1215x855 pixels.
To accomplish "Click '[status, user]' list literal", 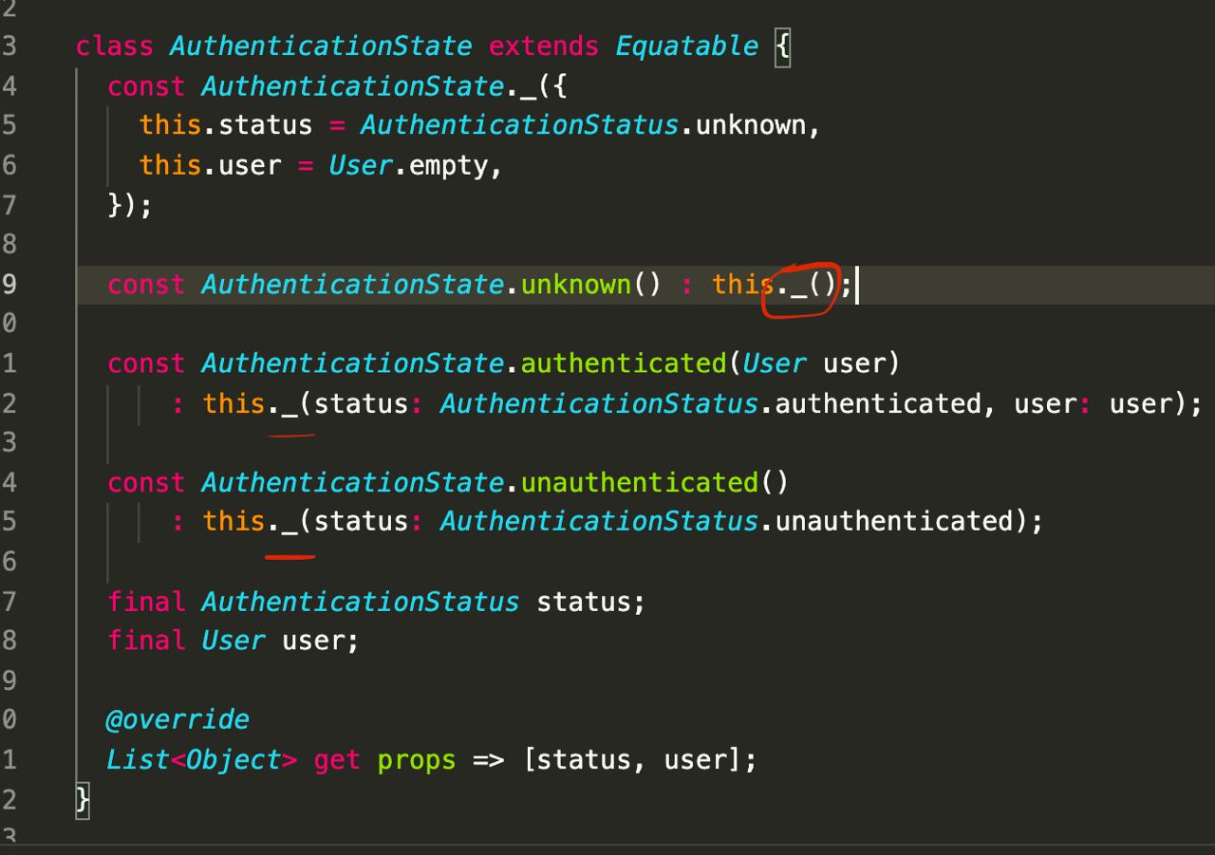I will pos(633,759).
